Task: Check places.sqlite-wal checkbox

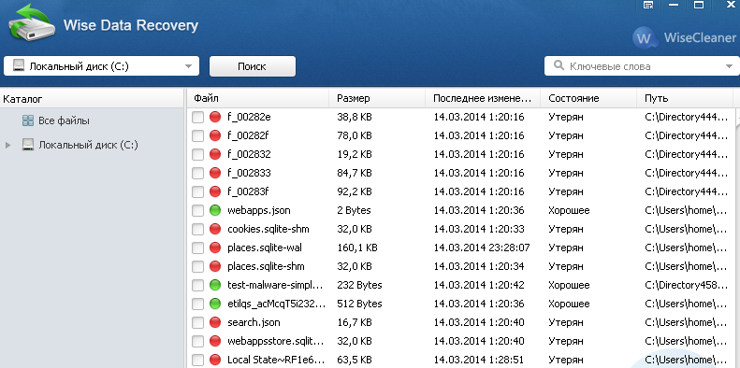Action: [197, 248]
